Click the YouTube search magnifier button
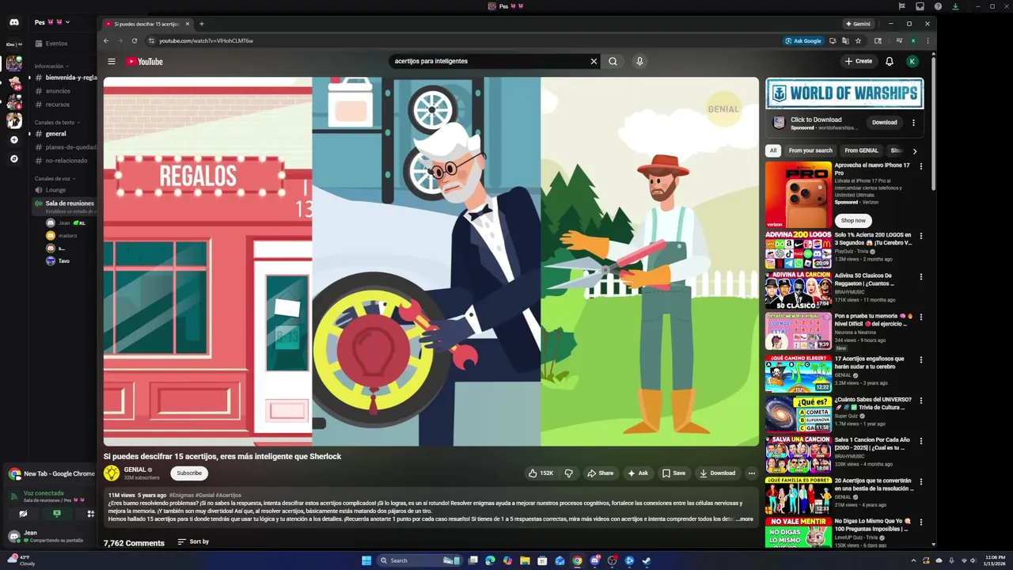Image resolution: width=1013 pixels, height=570 pixels. 613,61
